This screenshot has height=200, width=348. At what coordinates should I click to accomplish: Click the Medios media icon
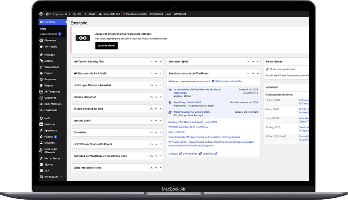point(41,61)
